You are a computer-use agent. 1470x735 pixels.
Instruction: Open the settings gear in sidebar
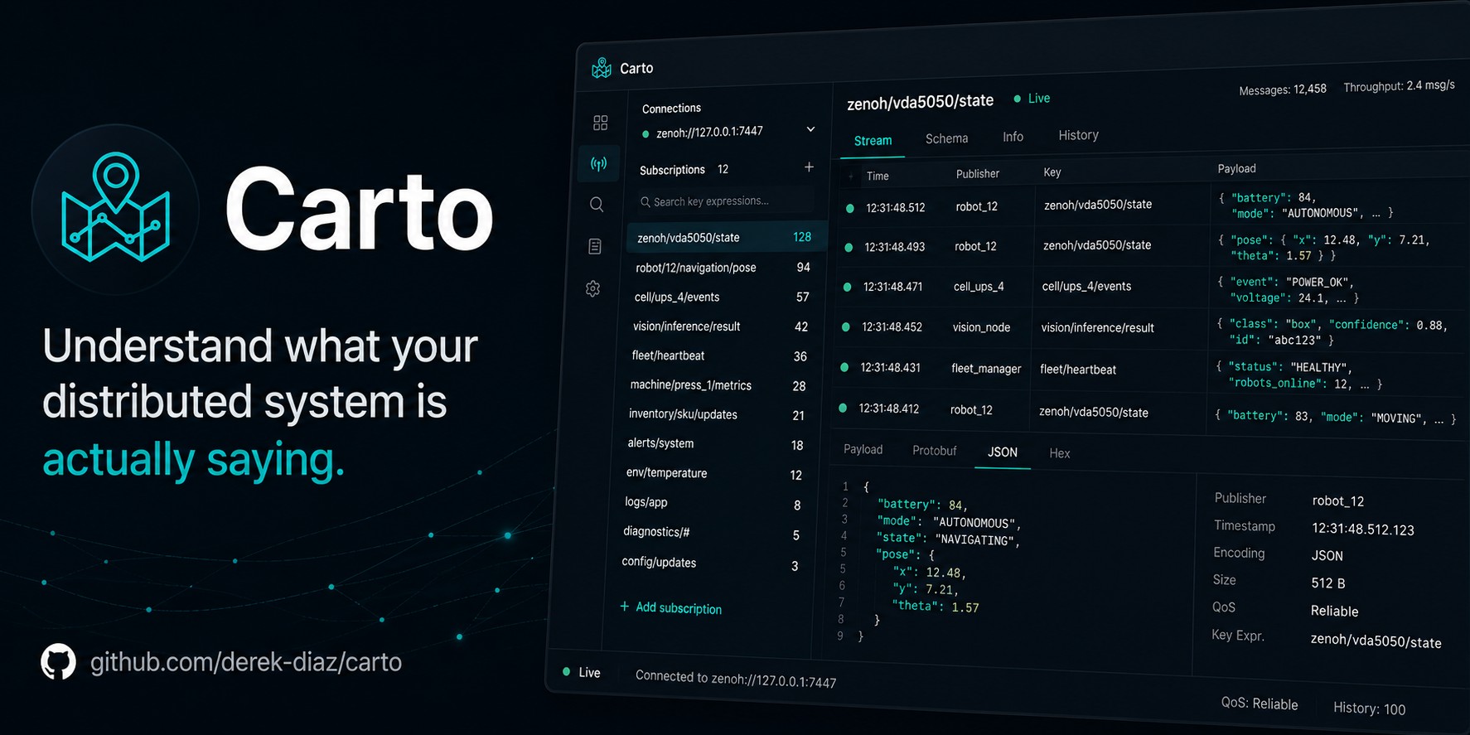[x=592, y=289]
